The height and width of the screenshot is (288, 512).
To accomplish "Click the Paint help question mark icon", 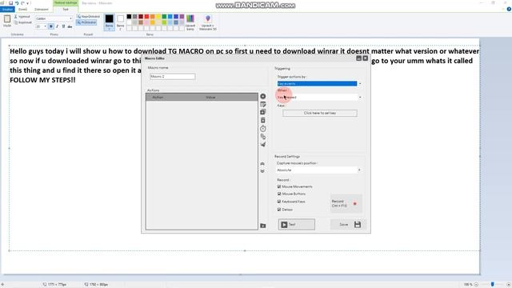I will [x=509, y=9].
